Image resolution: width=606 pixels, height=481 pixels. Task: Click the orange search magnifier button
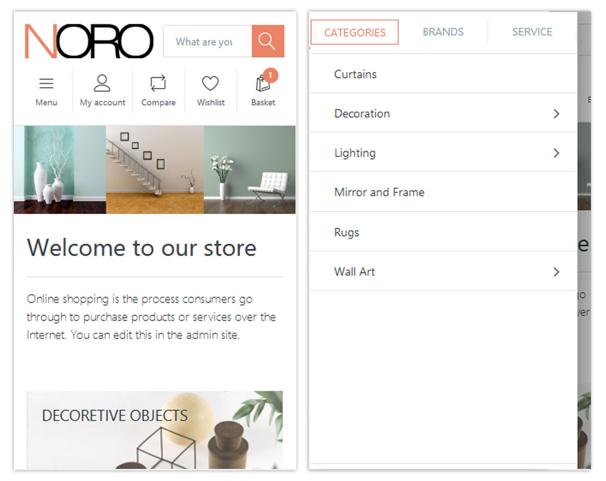tap(268, 41)
